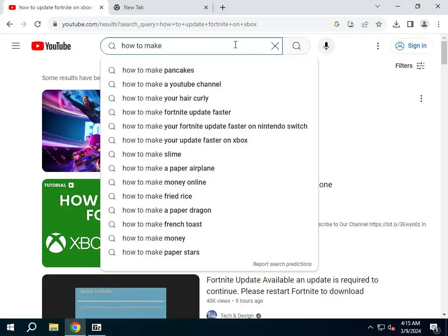Viewport: 448px width, 336px height.
Task: Open YouTube settings three-dot menu
Action: [378, 45]
